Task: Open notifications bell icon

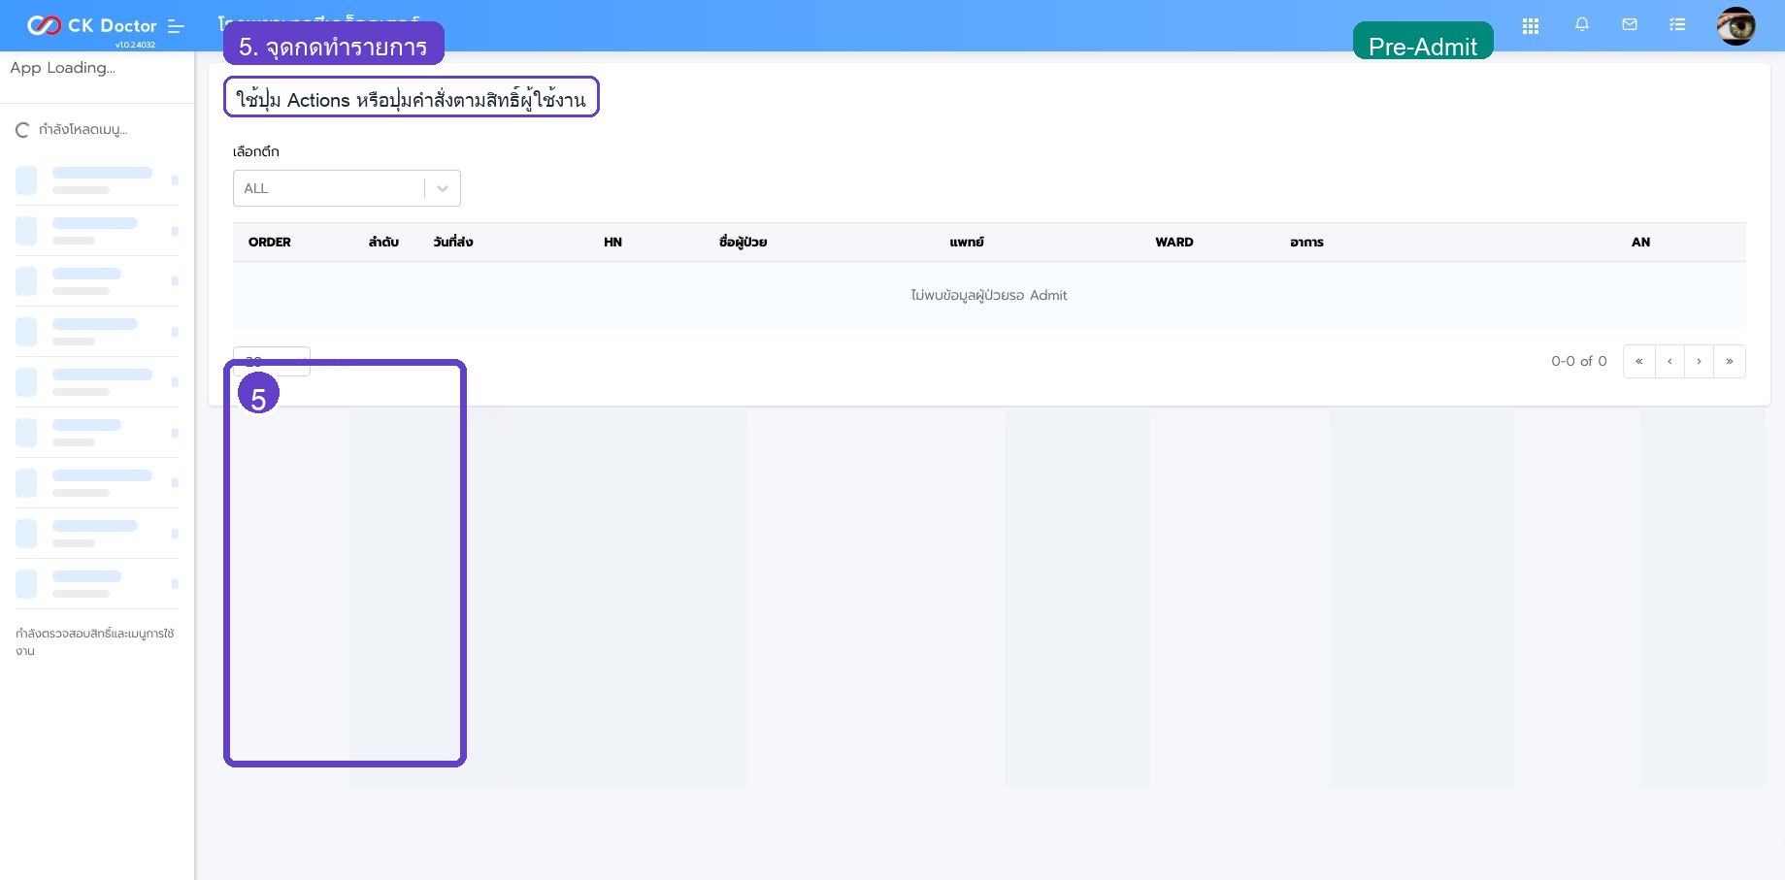Action: point(1582,25)
